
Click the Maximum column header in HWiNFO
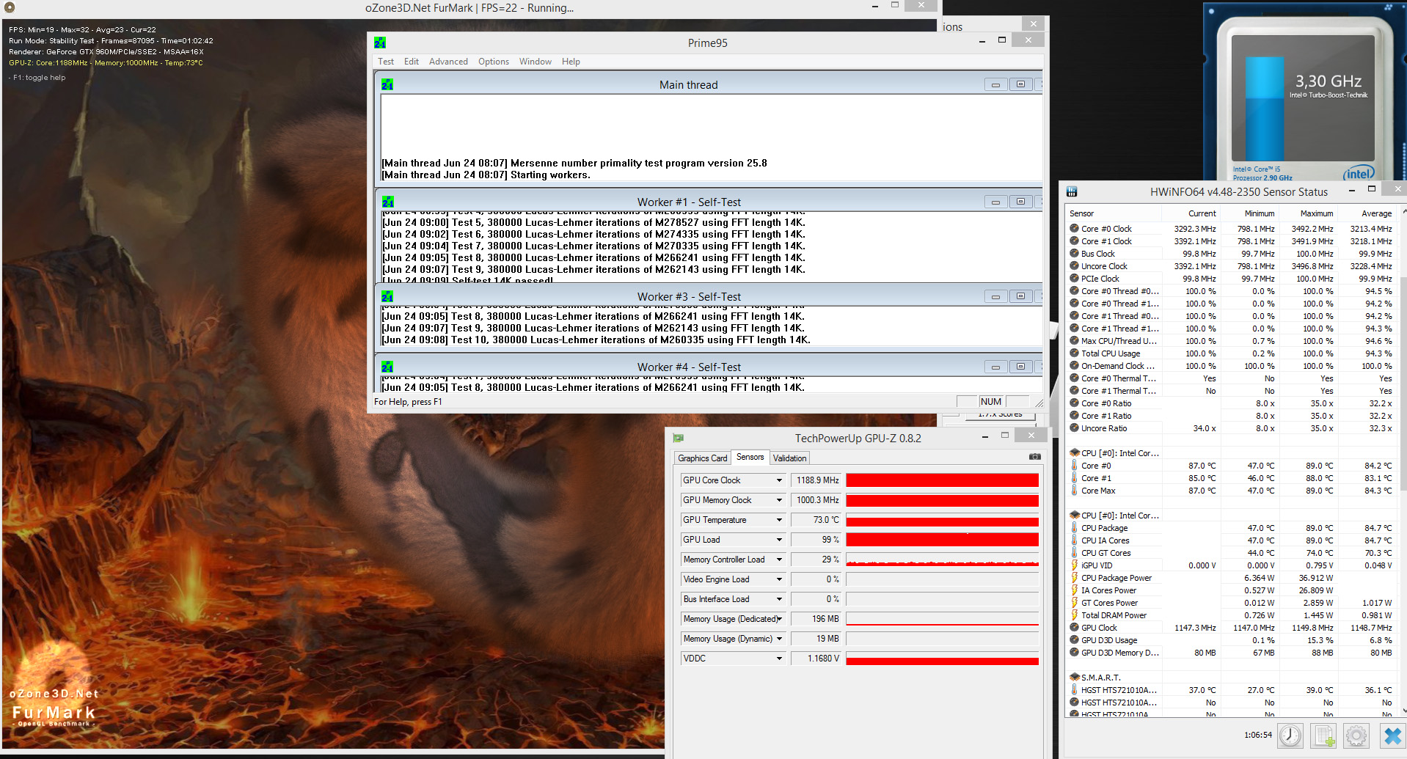tap(1316, 213)
